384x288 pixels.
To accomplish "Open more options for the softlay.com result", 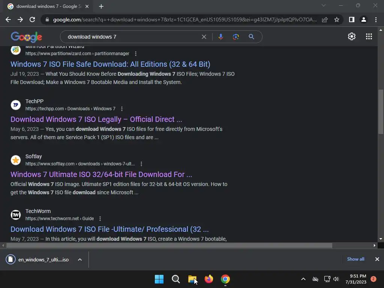I will pyautogui.click(x=141, y=163).
